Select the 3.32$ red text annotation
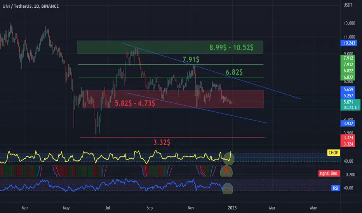The image size is (362, 213). tap(162, 142)
